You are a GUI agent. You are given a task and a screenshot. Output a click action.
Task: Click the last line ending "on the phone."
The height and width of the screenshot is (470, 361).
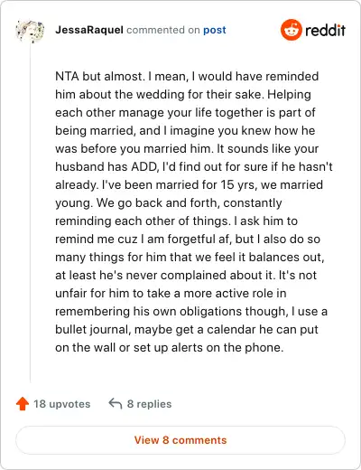170,347
